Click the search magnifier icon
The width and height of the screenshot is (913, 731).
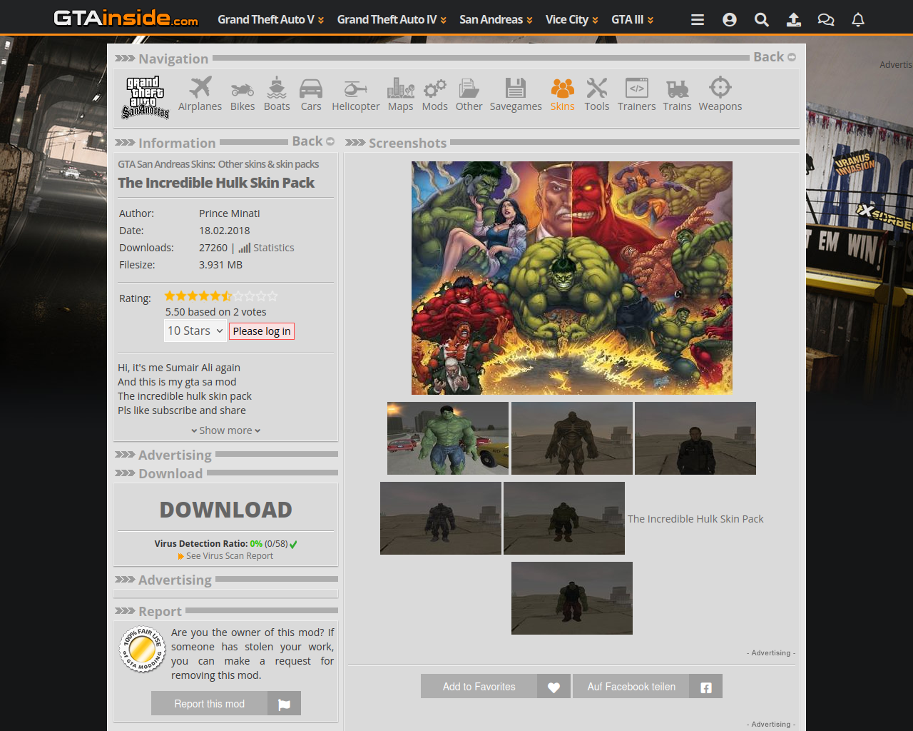tap(762, 20)
